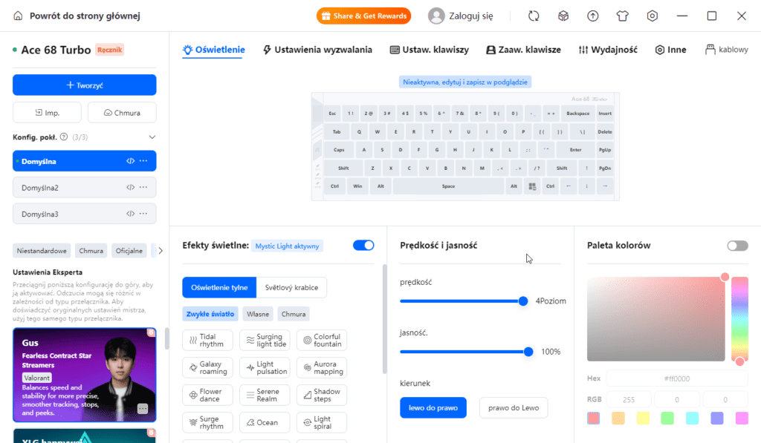Click the refresh sync icon in title bar
The width and height of the screenshot is (761, 443).
(534, 16)
